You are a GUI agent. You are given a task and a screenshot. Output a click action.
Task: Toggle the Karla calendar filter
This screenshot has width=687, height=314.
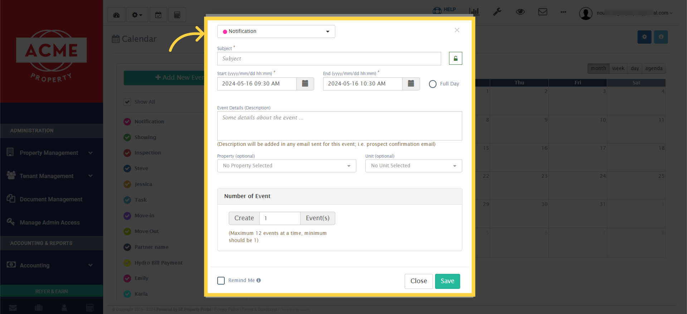point(127,294)
